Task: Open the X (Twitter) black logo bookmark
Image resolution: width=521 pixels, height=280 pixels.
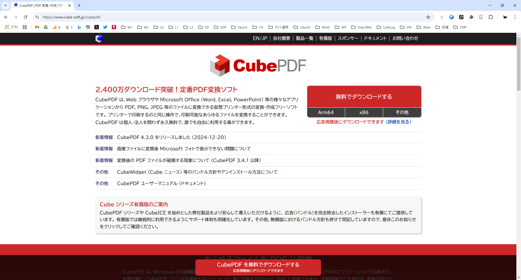Action: click(x=97, y=27)
